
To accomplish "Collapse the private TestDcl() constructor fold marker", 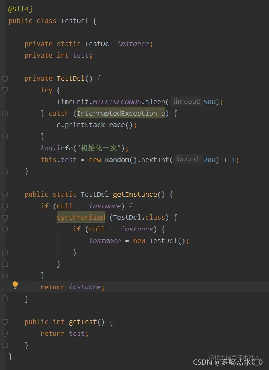I will 5,79.
